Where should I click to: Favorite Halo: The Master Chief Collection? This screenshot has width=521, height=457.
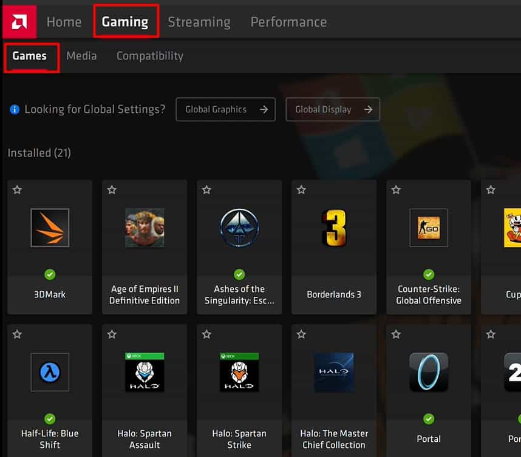[301, 334]
